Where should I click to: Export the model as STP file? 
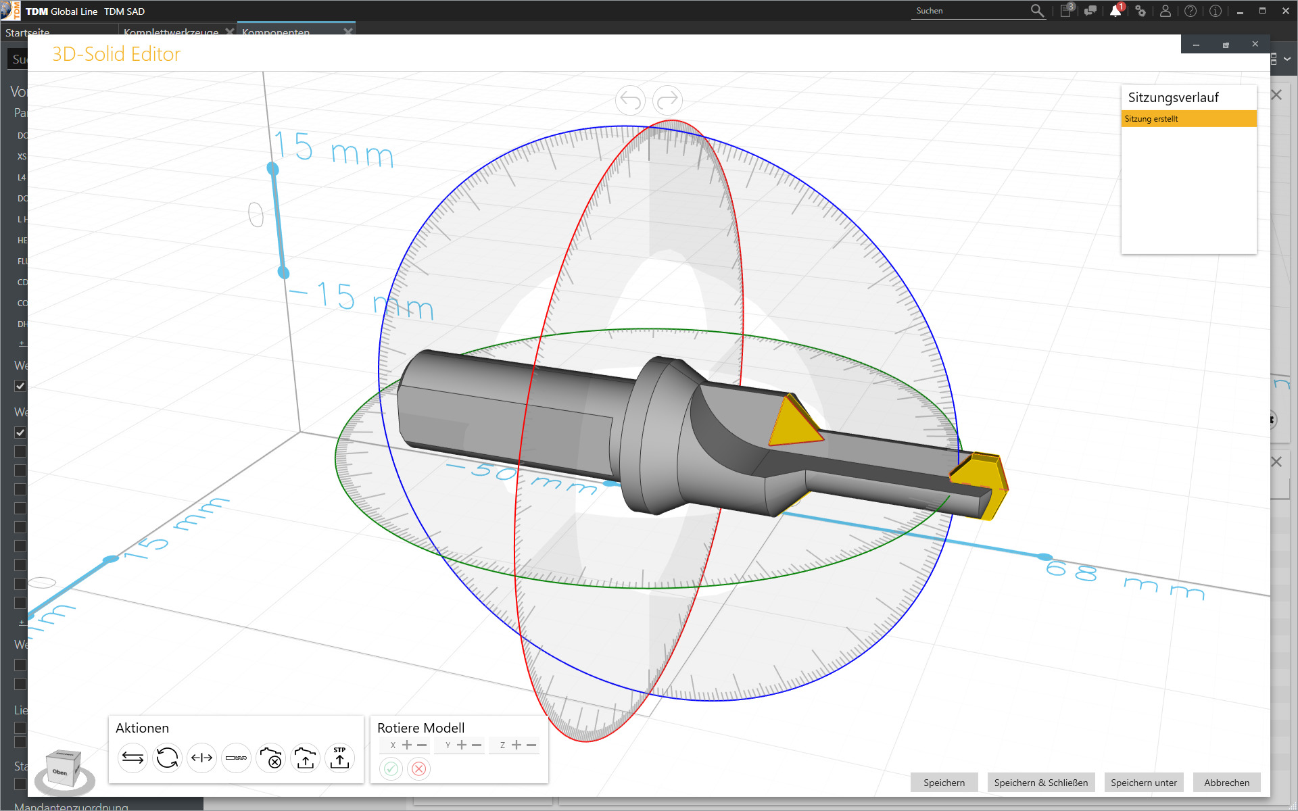coord(339,758)
